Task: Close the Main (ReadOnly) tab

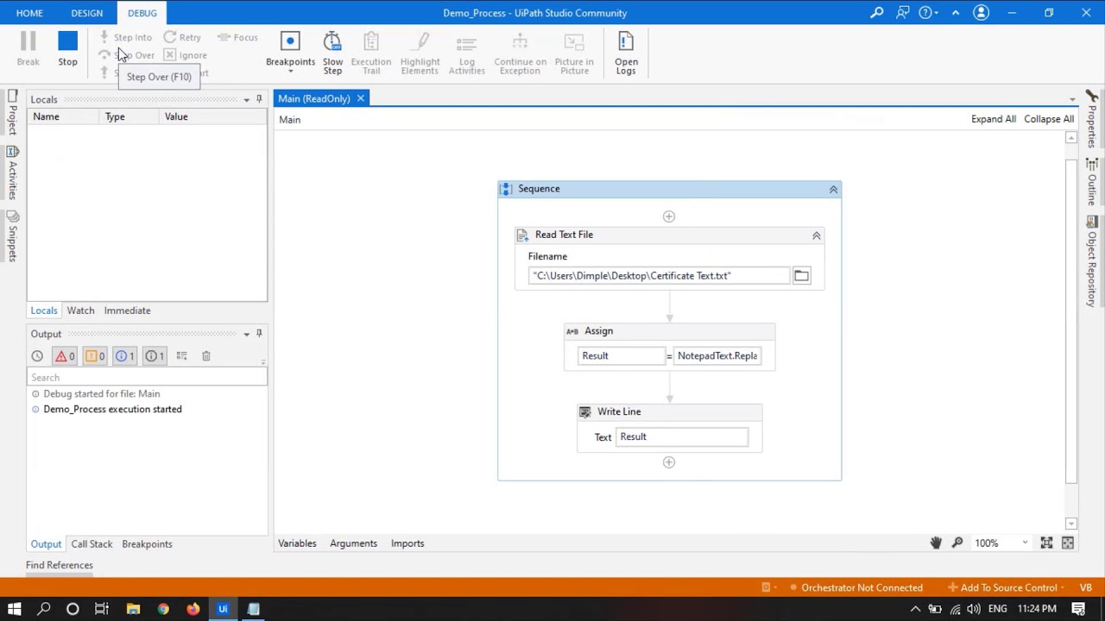Action: click(x=360, y=98)
